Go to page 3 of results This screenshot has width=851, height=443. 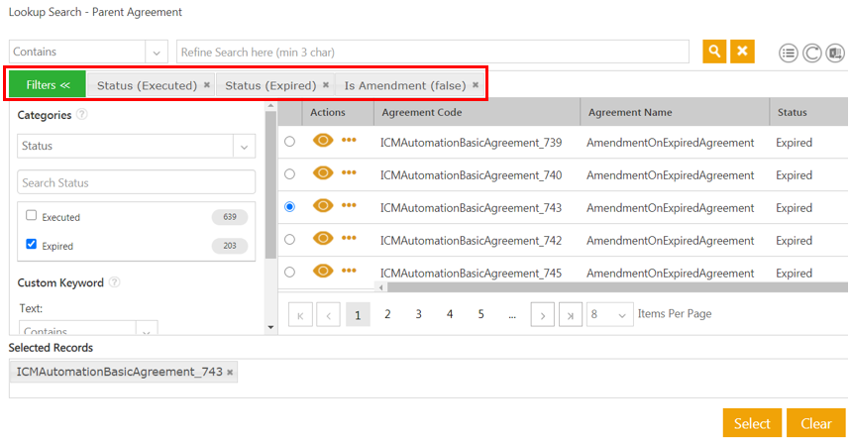click(419, 314)
